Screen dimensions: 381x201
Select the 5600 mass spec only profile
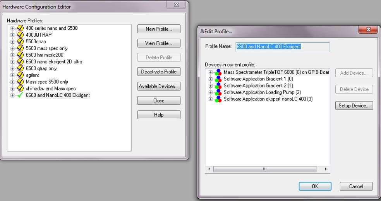[46, 48]
